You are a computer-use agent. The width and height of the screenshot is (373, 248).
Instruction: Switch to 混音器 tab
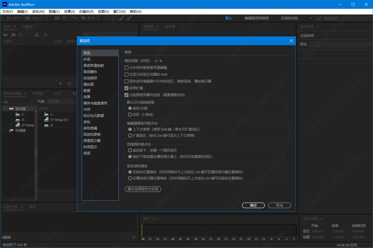[x=170, y=27]
